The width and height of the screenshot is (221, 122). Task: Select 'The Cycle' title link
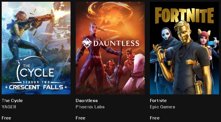coord(12,101)
